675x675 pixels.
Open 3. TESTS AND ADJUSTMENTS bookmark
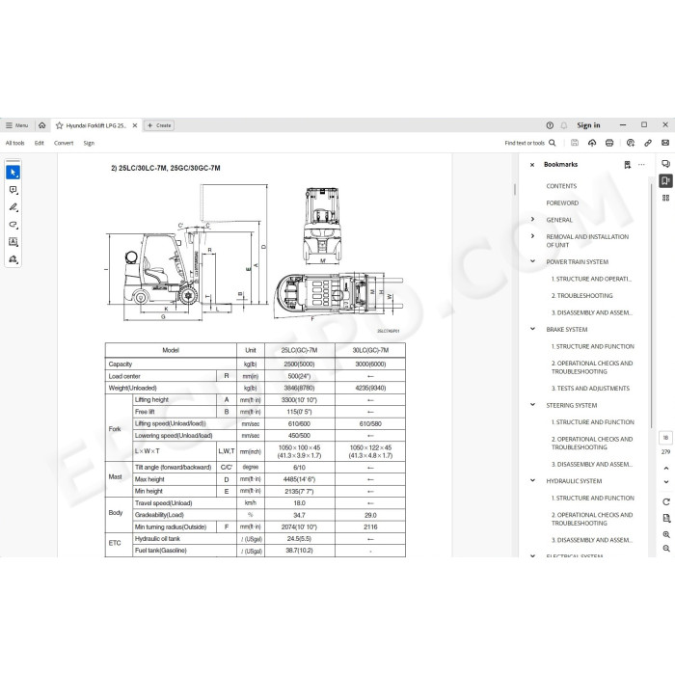point(590,388)
